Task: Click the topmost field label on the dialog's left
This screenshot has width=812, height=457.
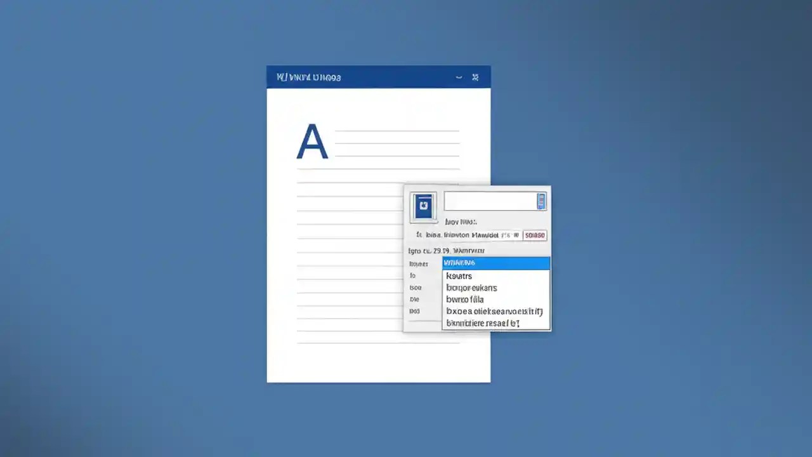Action: click(419, 263)
